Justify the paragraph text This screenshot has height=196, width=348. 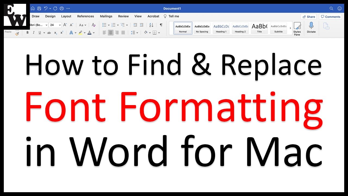[x=123, y=33]
